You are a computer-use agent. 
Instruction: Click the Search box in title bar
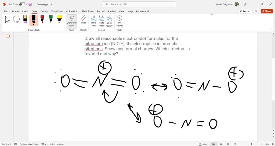coord(139,4)
